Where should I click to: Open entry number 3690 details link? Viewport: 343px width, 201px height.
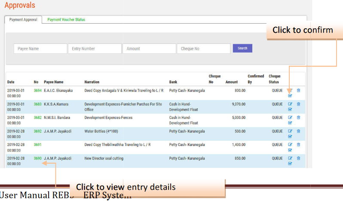[x=38, y=158]
